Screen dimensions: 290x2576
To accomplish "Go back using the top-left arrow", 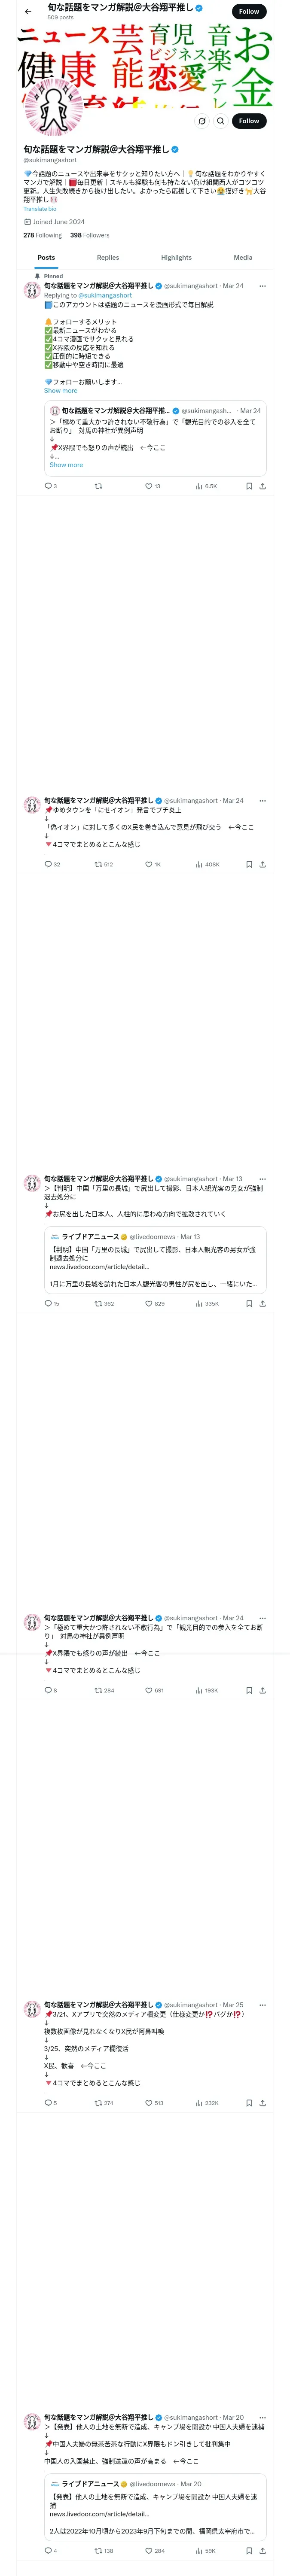I will pos(28,12).
